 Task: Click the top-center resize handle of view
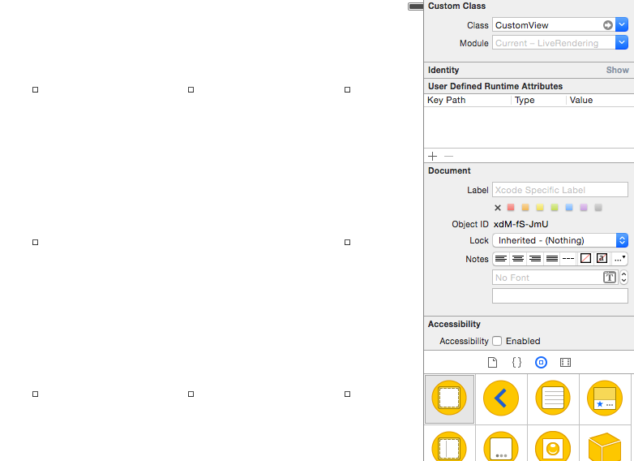[x=191, y=89]
